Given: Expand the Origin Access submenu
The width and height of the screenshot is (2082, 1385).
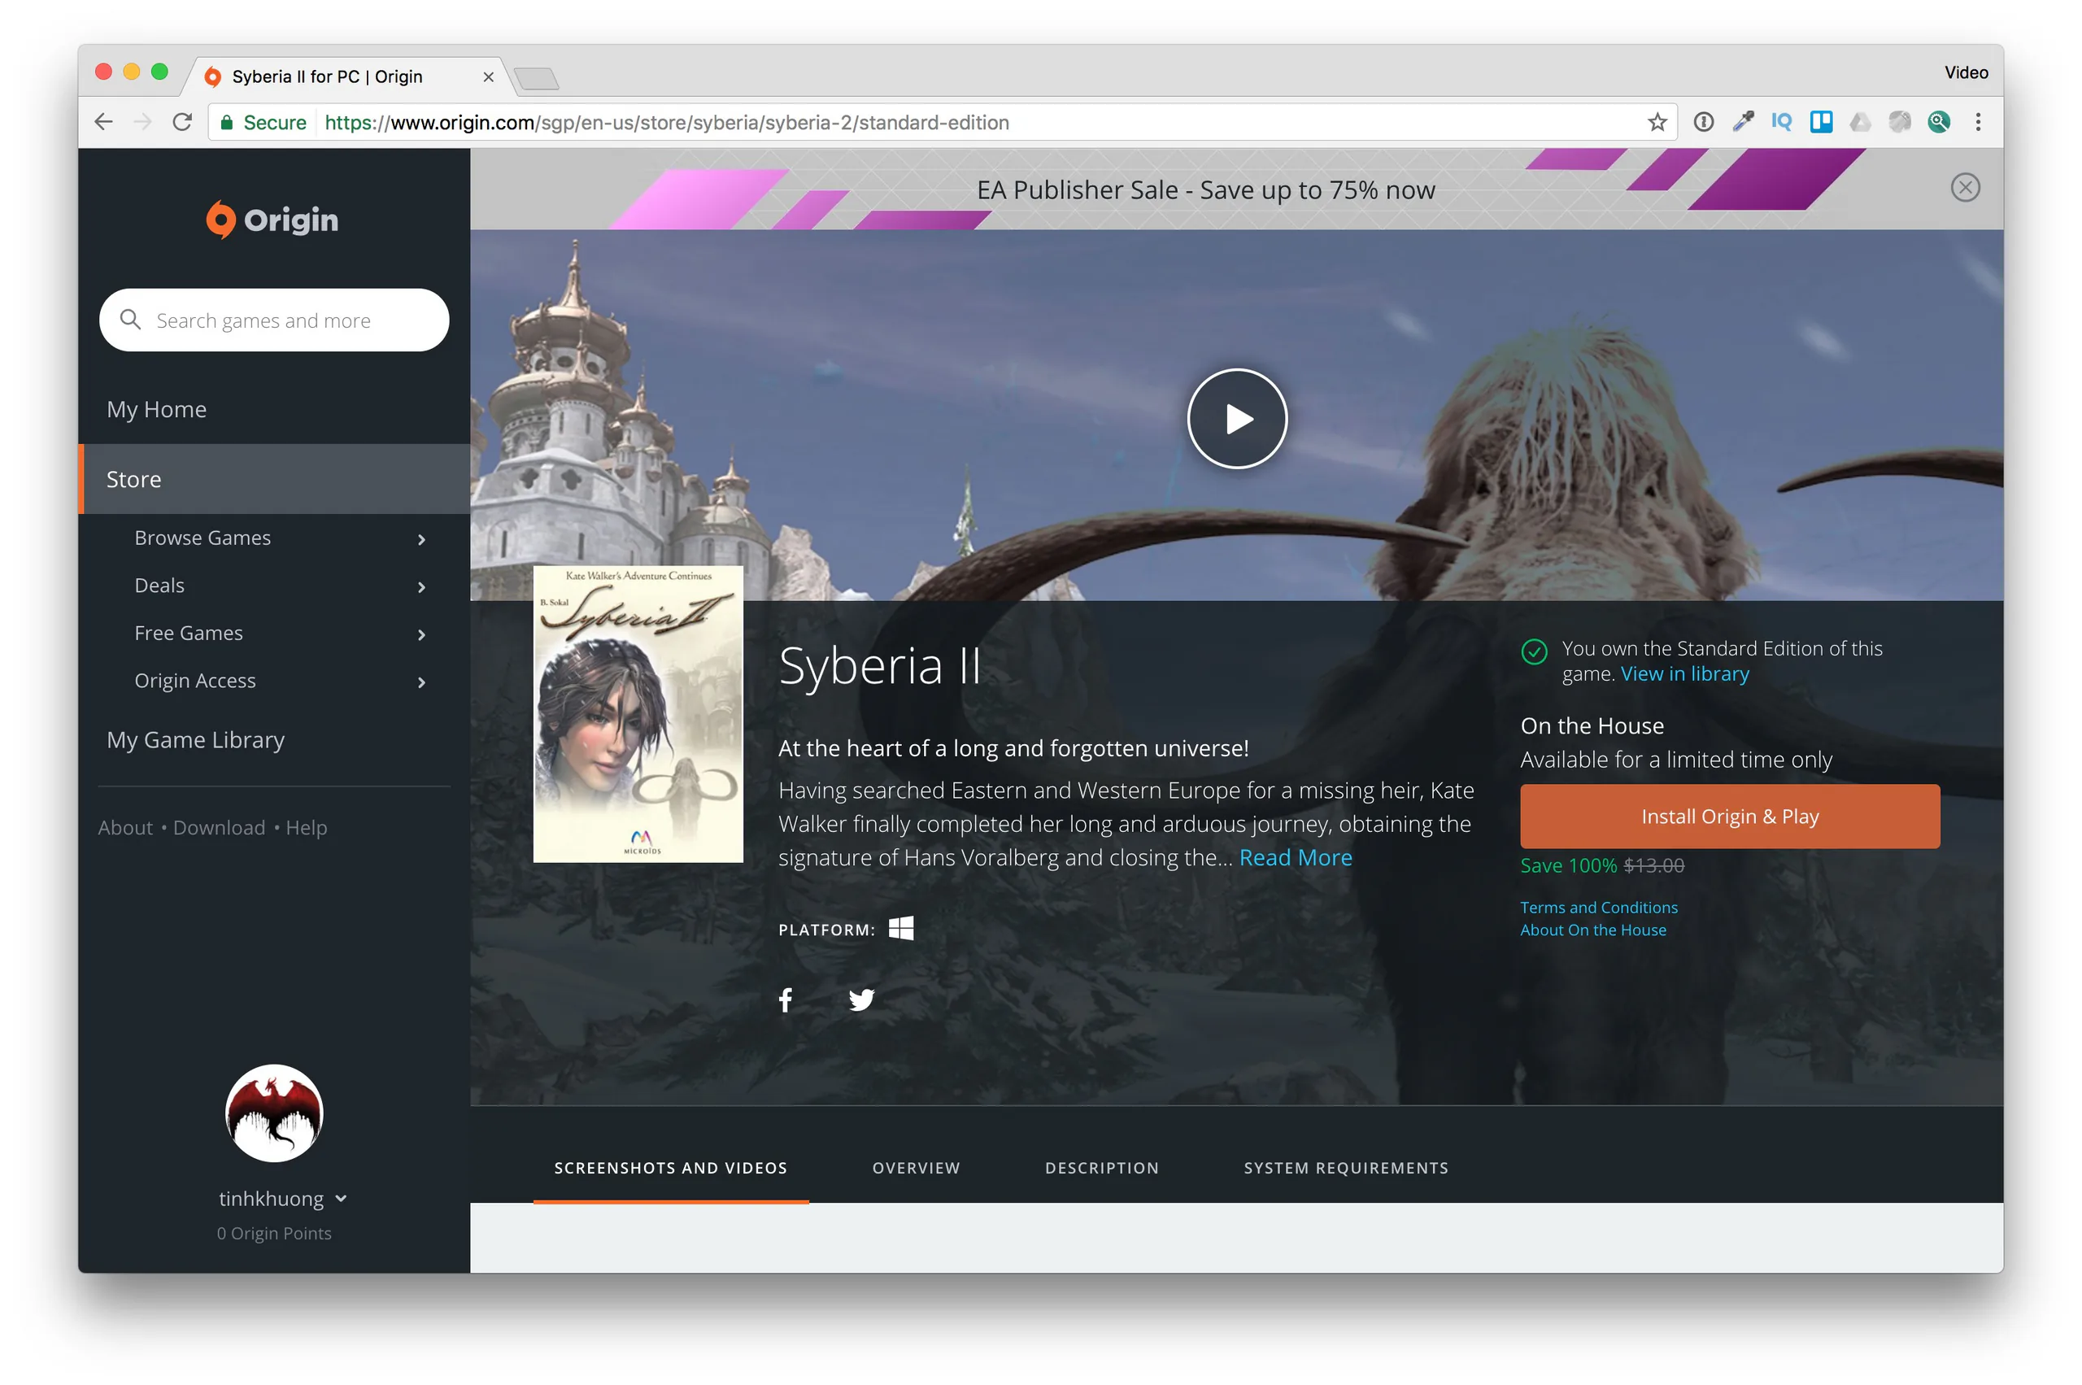Looking at the screenshot, I should click(x=421, y=682).
